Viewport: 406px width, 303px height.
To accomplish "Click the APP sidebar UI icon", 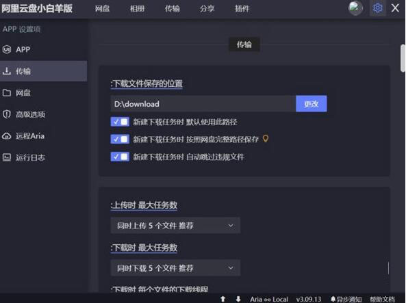I will click(x=7, y=49).
